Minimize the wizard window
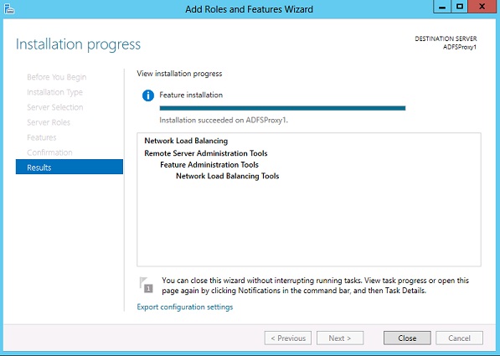Viewport: 500px width, 356px height. (x=442, y=7)
